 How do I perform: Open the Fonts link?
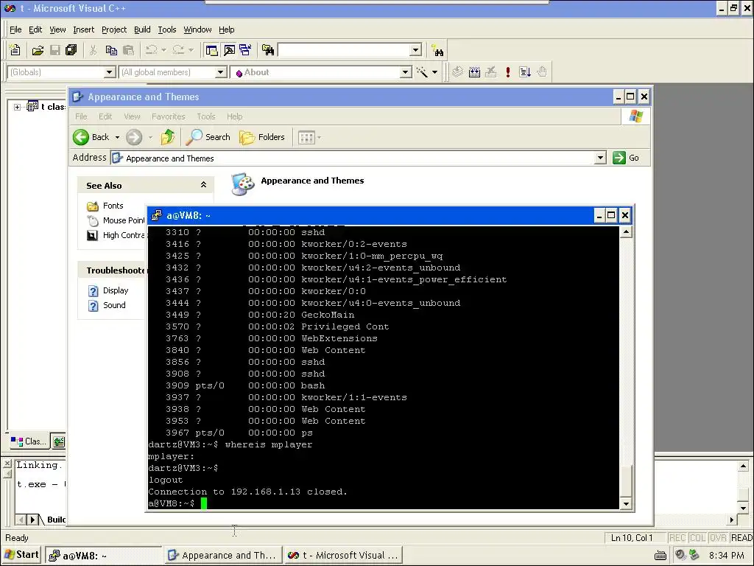113,206
